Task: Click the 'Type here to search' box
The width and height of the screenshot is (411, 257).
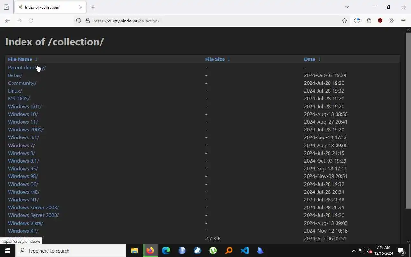Action: 71,251
